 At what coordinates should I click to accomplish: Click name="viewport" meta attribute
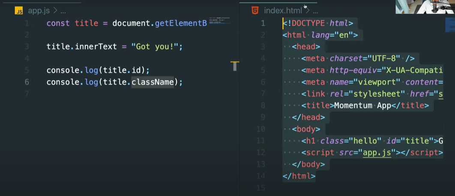pos(365,82)
